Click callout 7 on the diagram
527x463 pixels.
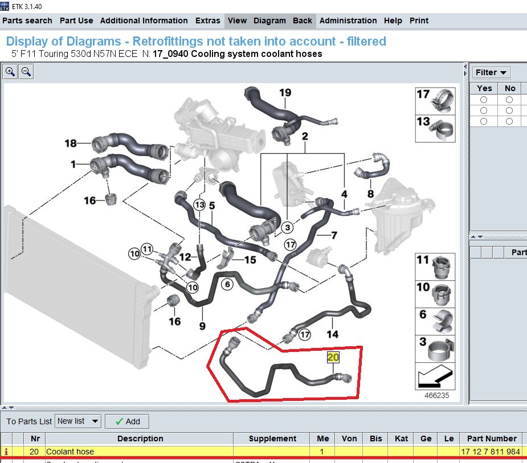point(334,235)
